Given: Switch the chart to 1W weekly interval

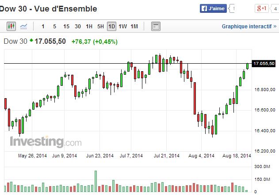Looking at the screenshot, I should click(123, 27).
